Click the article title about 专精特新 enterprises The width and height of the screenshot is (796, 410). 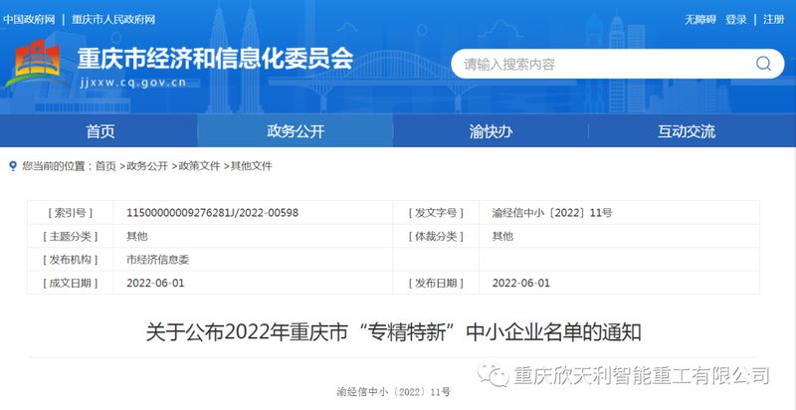tap(397, 331)
